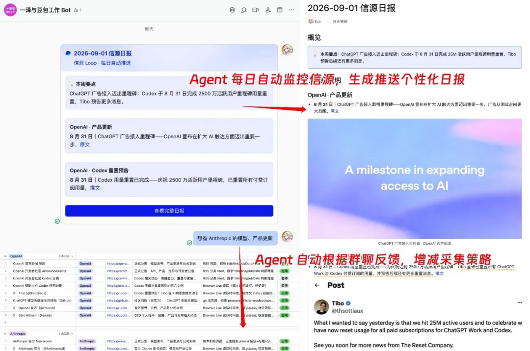This screenshot has height=351, width=530.
Task: Click the @thsottiaux handle in the post
Action: point(347,311)
